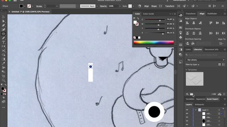Select the Scissors tool
227x127 pixels.
tap(4, 51)
